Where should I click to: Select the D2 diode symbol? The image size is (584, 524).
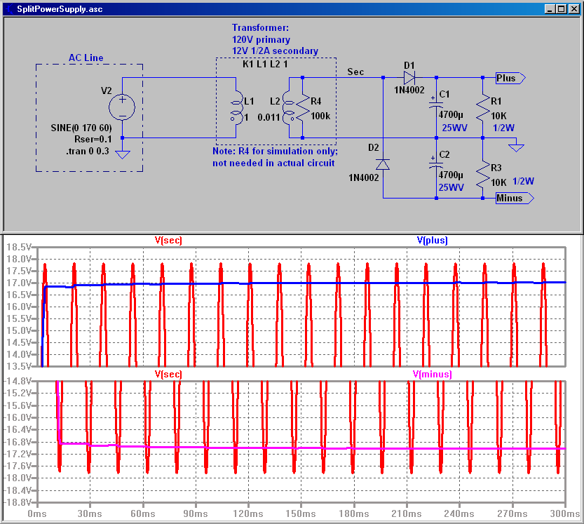pyautogui.click(x=383, y=164)
